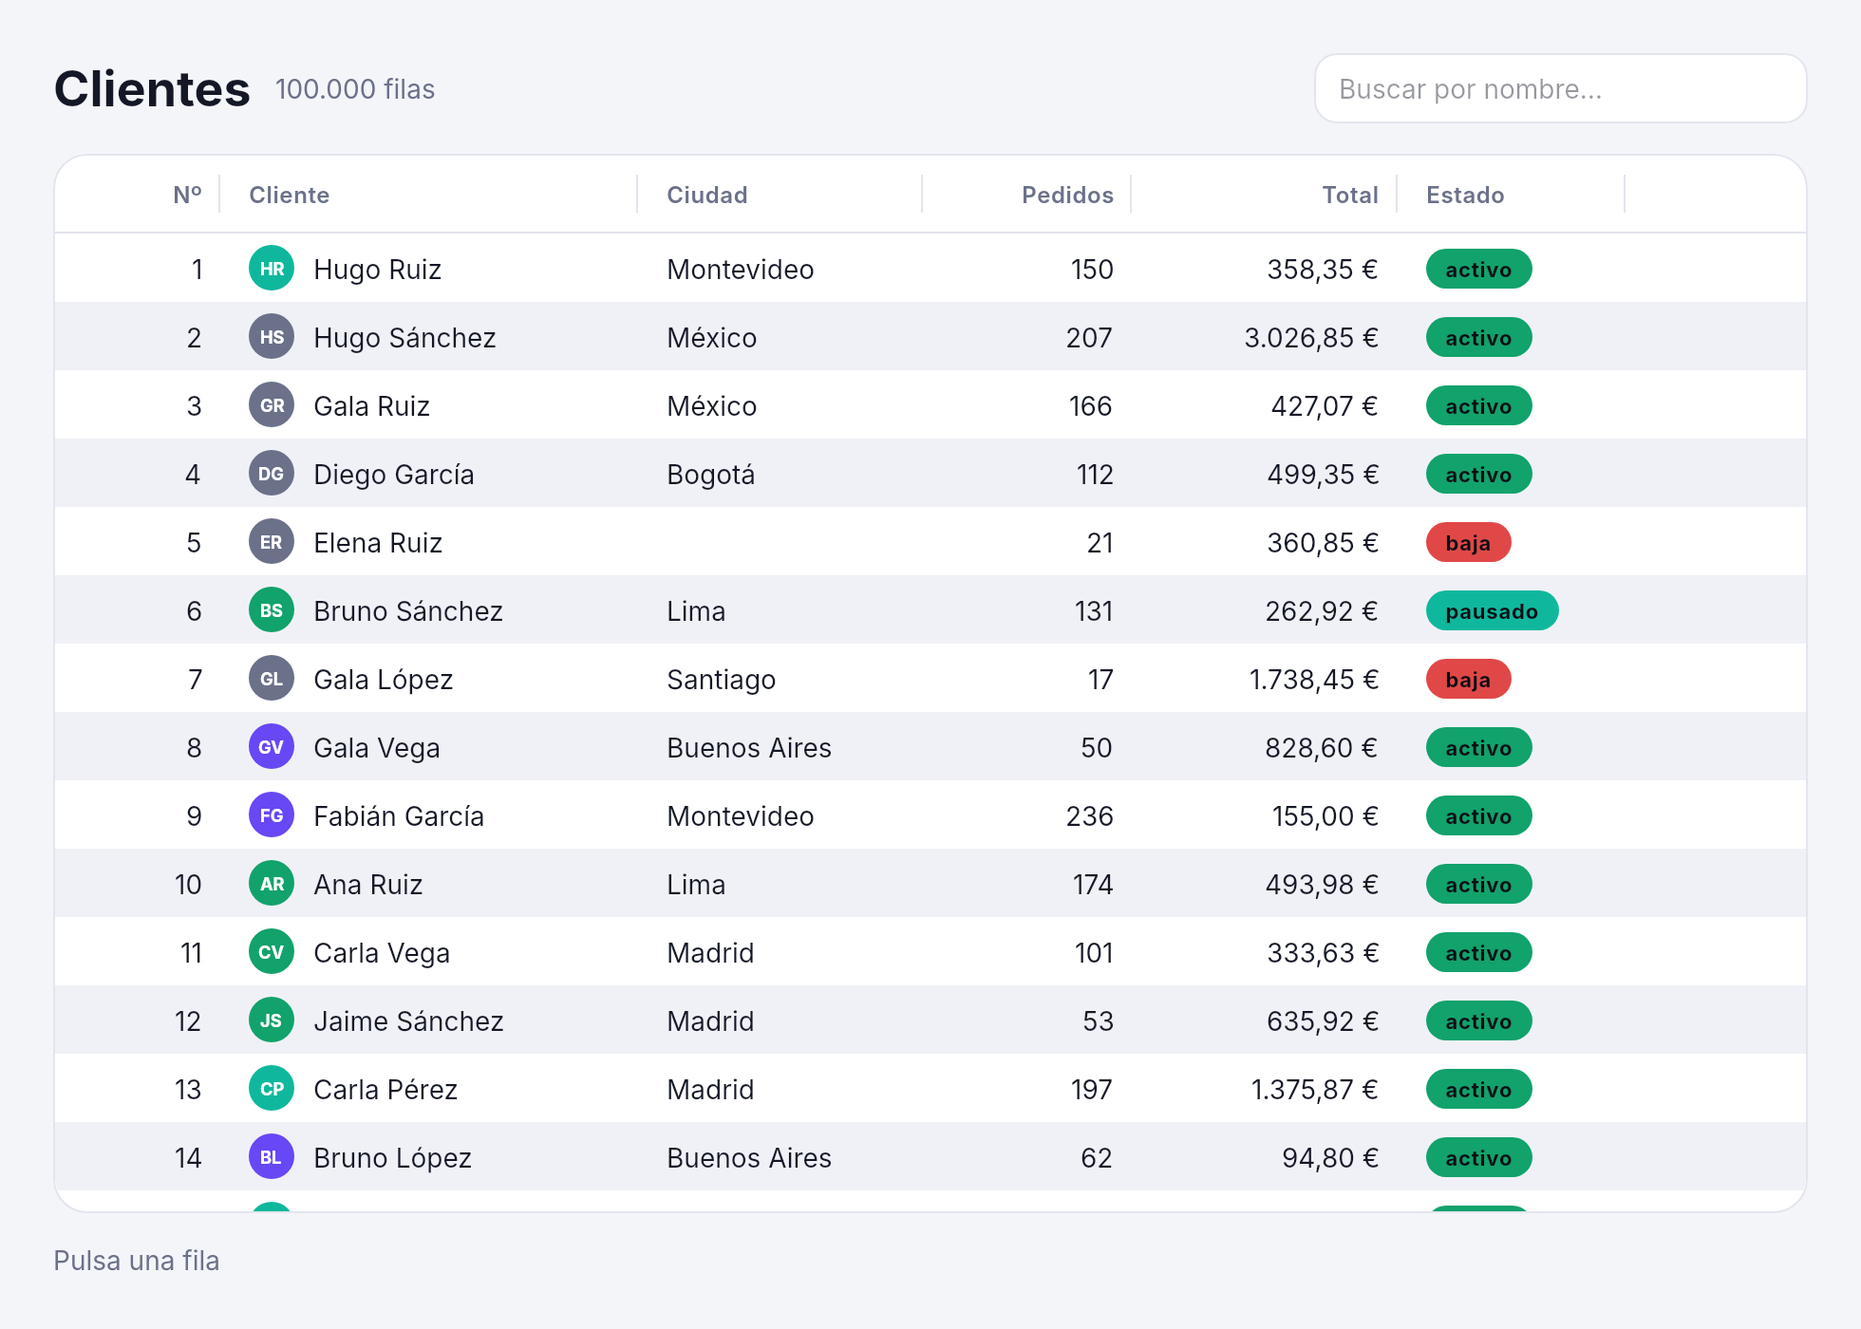The image size is (1861, 1329).
Task: Click the FG avatar for Fabián García
Action: [272, 815]
